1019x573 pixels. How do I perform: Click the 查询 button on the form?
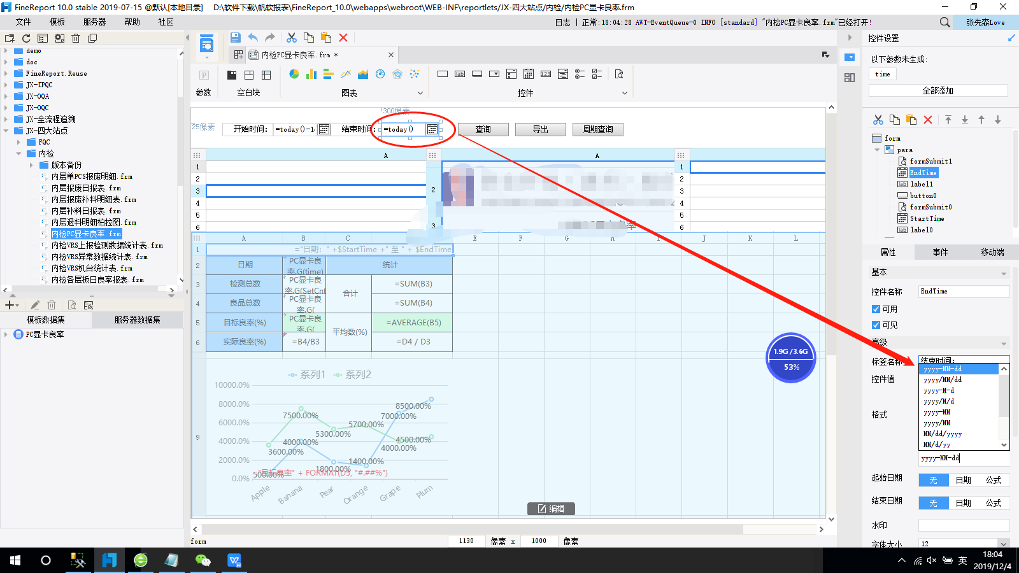[x=483, y=129]
